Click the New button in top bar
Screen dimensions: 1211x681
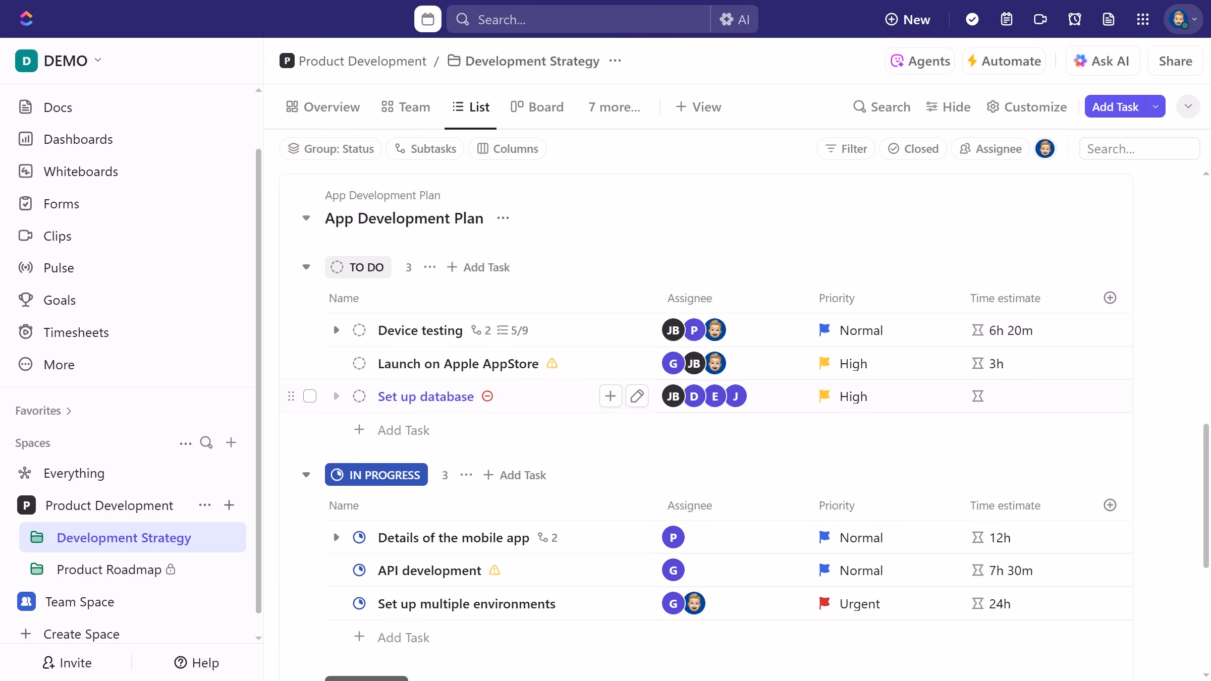pyautogui.click(x=907, y=19)
